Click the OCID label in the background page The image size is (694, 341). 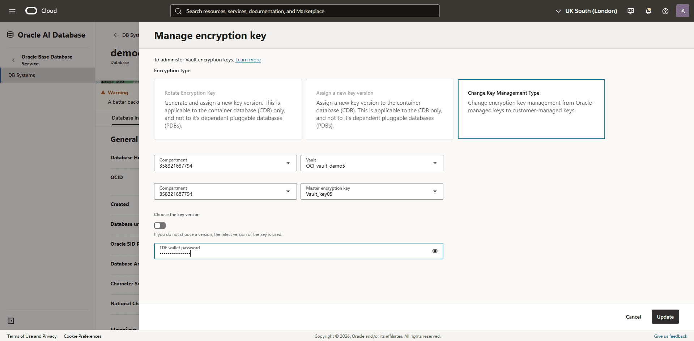coord(116,177)
